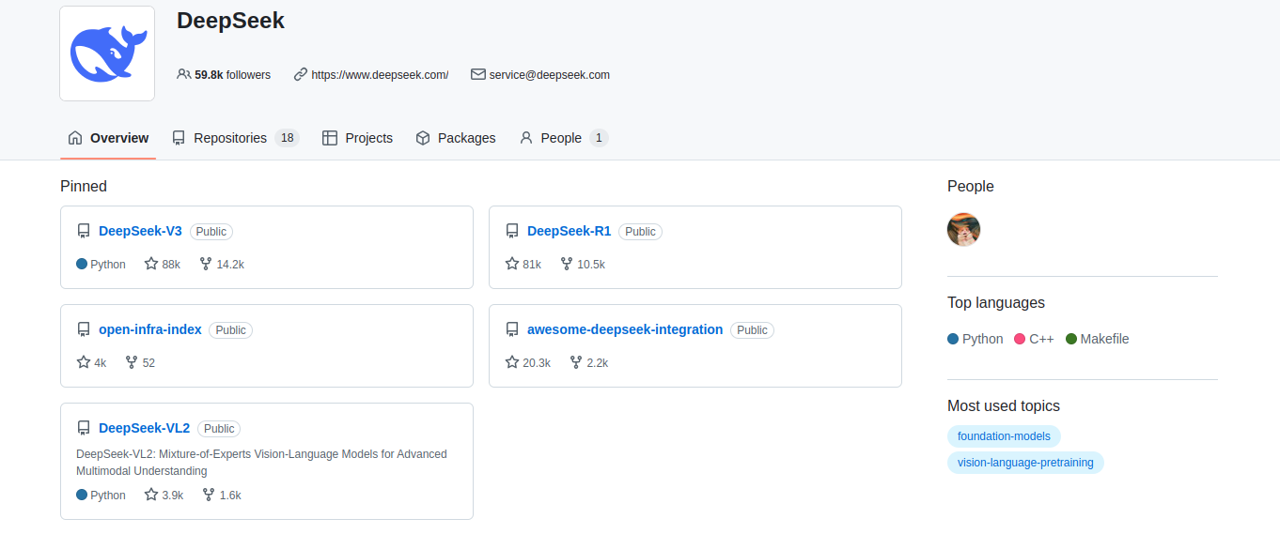Open the foundation-models topic tag

1004,436
